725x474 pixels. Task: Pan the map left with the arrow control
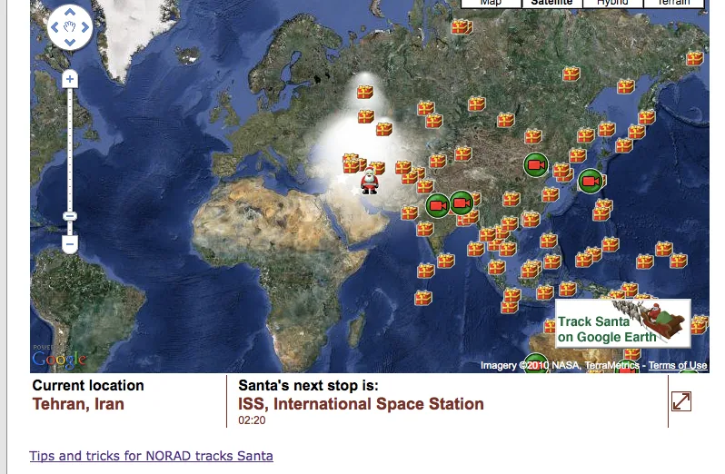coord(55,27)
